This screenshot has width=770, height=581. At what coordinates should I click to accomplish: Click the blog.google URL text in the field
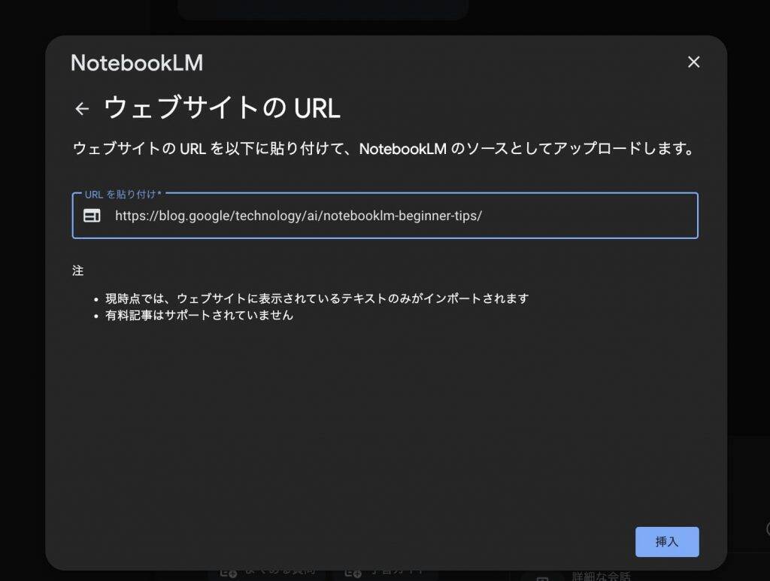coord(298,216)
